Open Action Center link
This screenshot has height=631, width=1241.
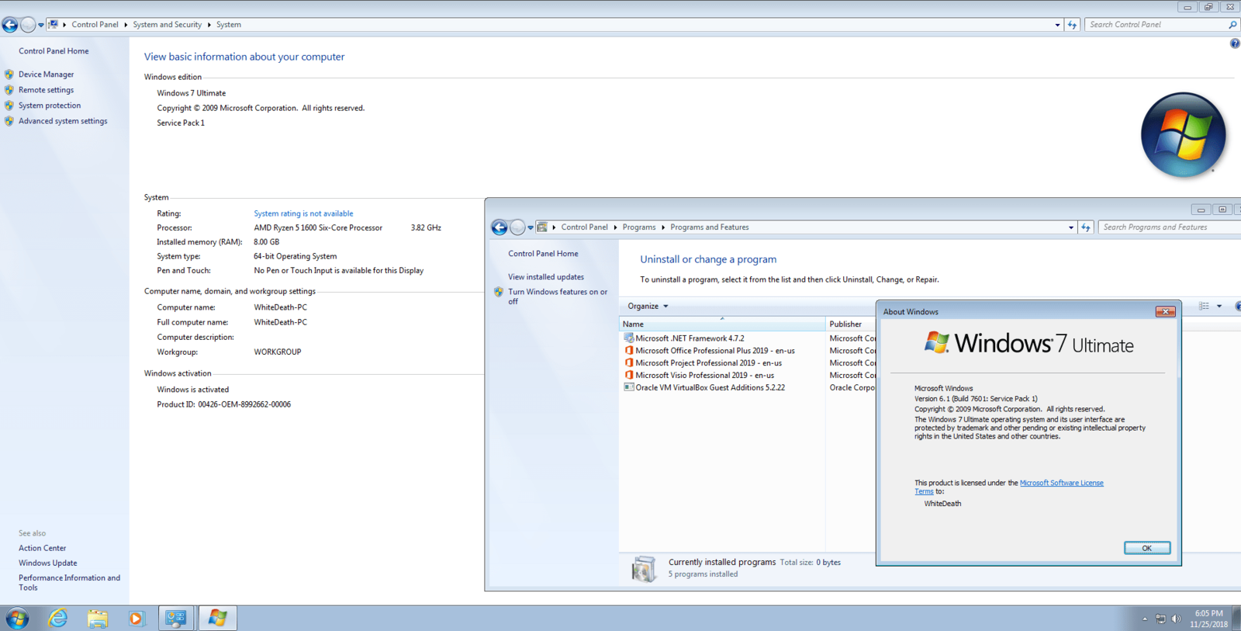click(x=43, y=548)
